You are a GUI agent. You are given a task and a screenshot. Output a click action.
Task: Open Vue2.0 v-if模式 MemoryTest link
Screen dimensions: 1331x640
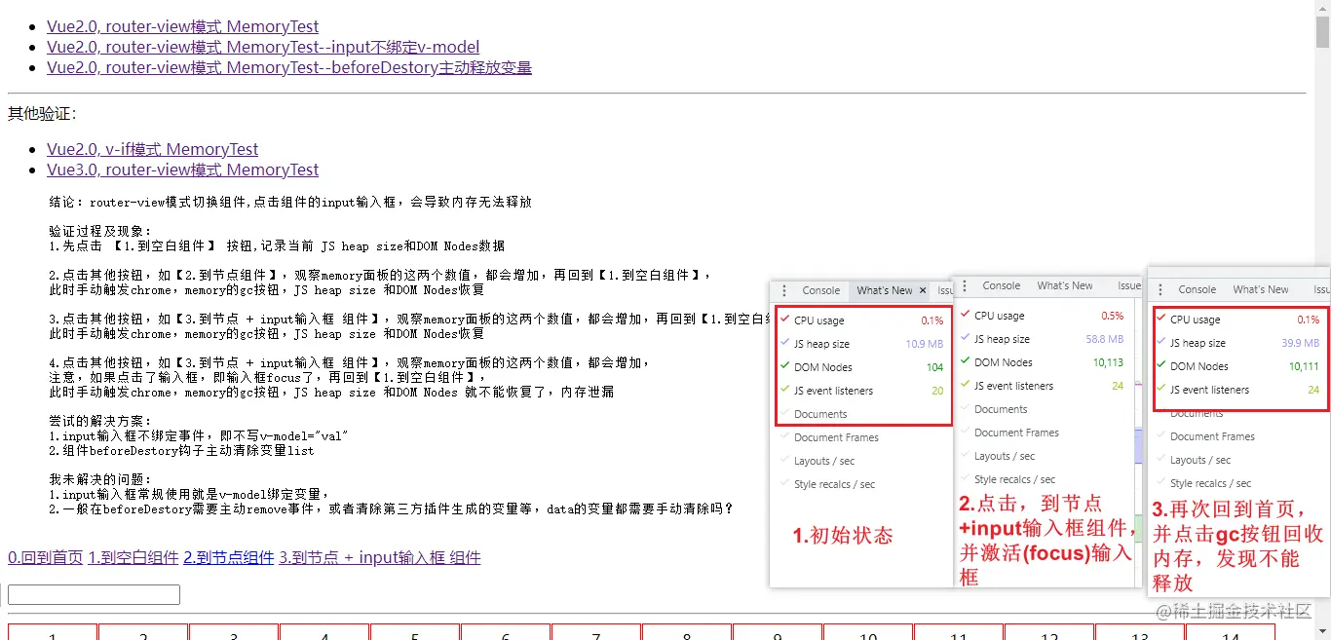[153, 149]
